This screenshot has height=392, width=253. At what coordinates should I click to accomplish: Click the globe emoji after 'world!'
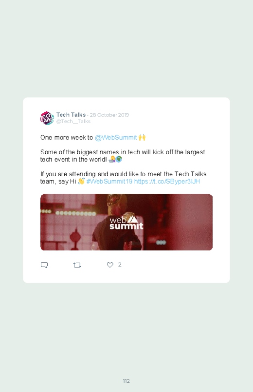coord(119,159)
